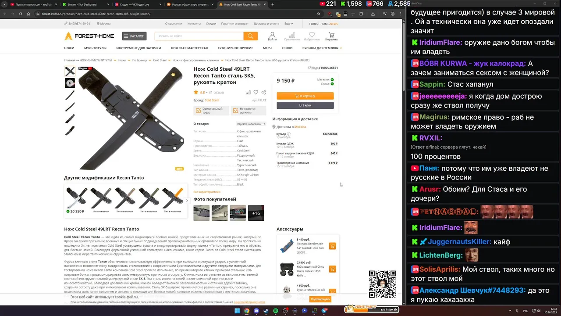Click the rating star icon
This screenshot has width=561, height=316.
pyautogui.click(x=196, y=93)
